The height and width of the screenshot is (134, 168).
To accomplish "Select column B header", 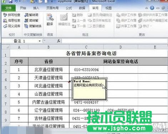I will pos(49,47).
